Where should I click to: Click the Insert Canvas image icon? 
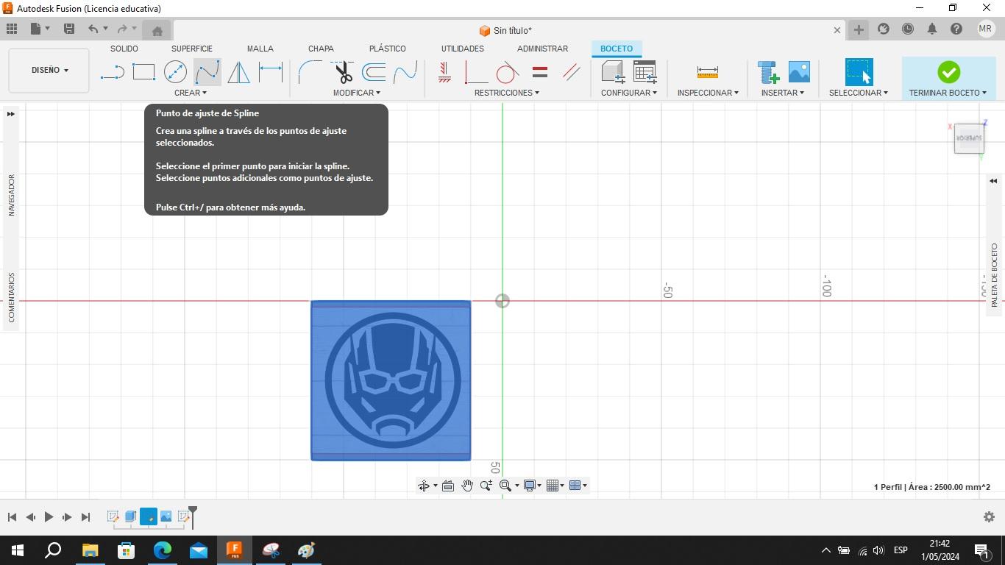(x=799, y=72)
